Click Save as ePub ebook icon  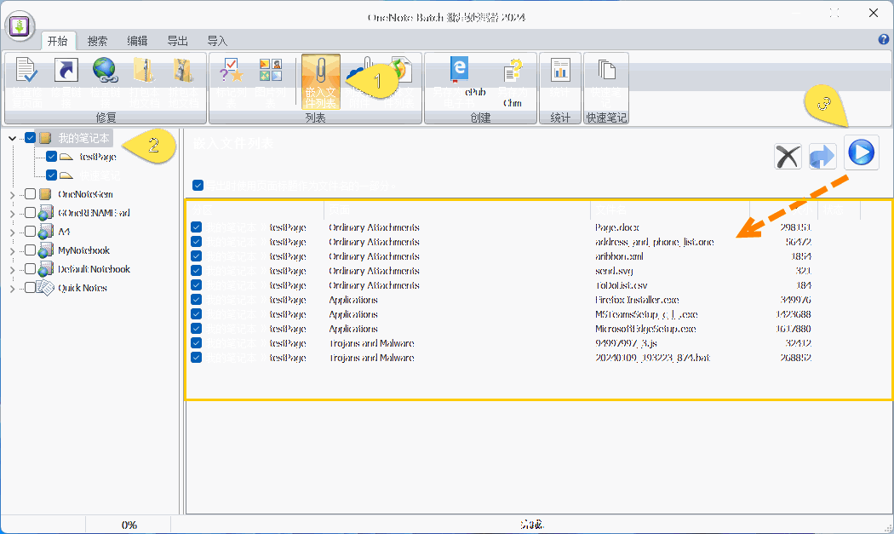459,70
